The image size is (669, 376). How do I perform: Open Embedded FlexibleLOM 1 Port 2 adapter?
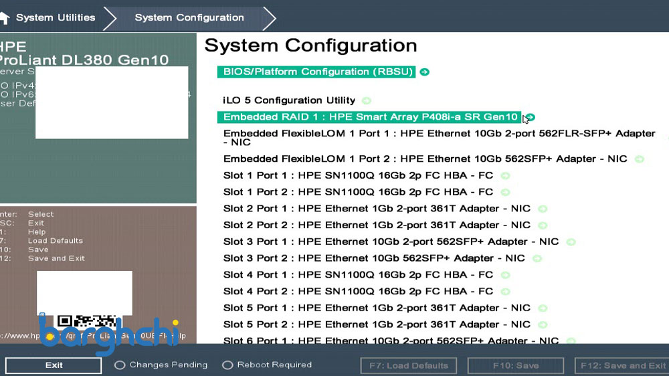[425, 159]
